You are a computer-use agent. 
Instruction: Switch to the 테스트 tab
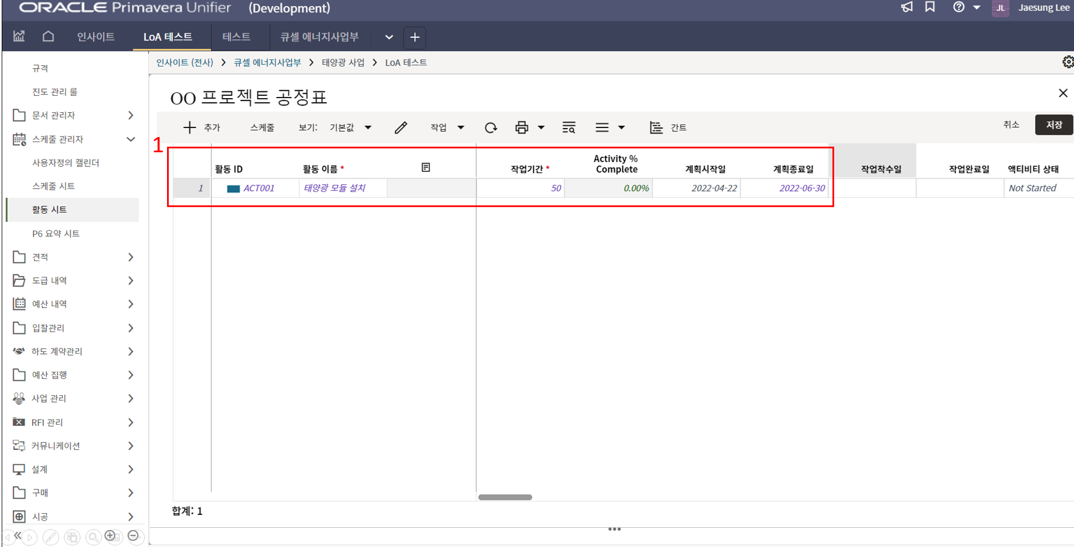(236, 37)
